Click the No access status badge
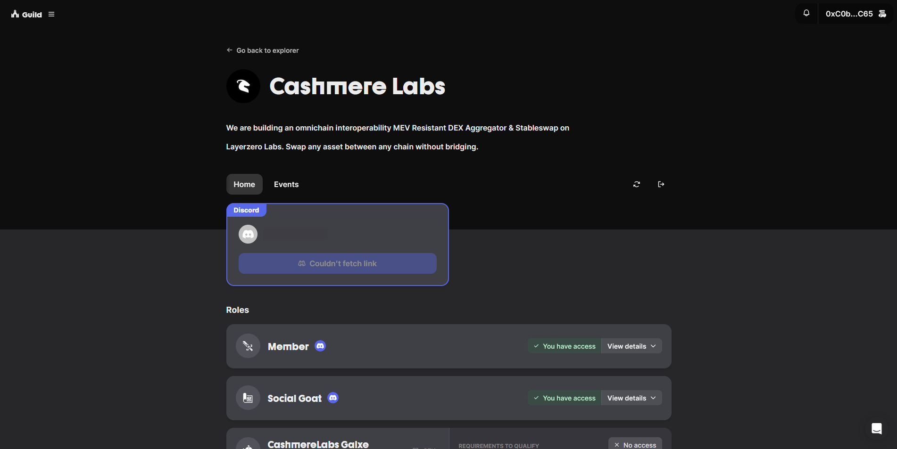 (635, 445)
